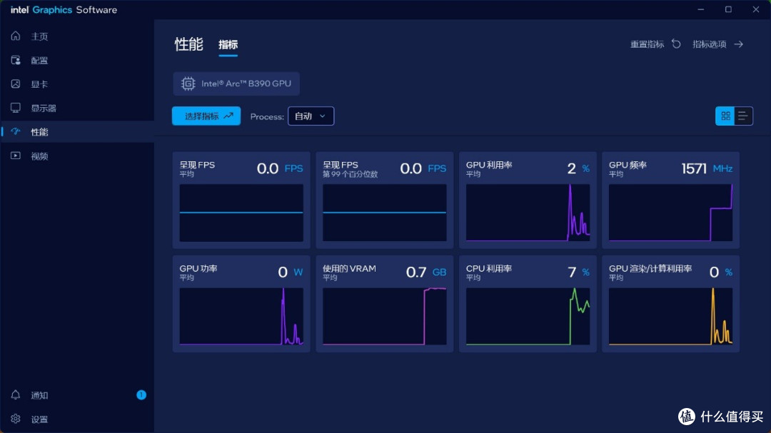Click the 1571 MHz value

(x=707, y=168)
